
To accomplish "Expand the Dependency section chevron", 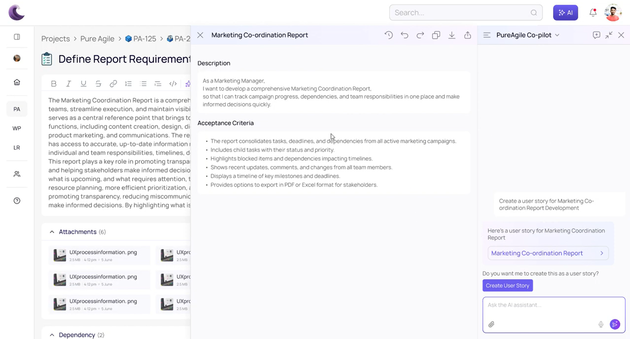I will click(x=52, y=335).
